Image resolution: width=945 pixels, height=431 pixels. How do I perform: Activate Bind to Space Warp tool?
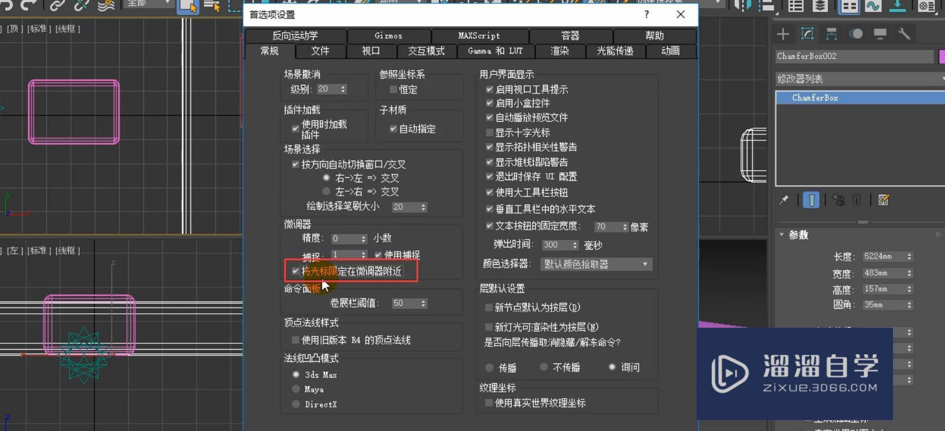pyautogui.click(x=106, y=5)
